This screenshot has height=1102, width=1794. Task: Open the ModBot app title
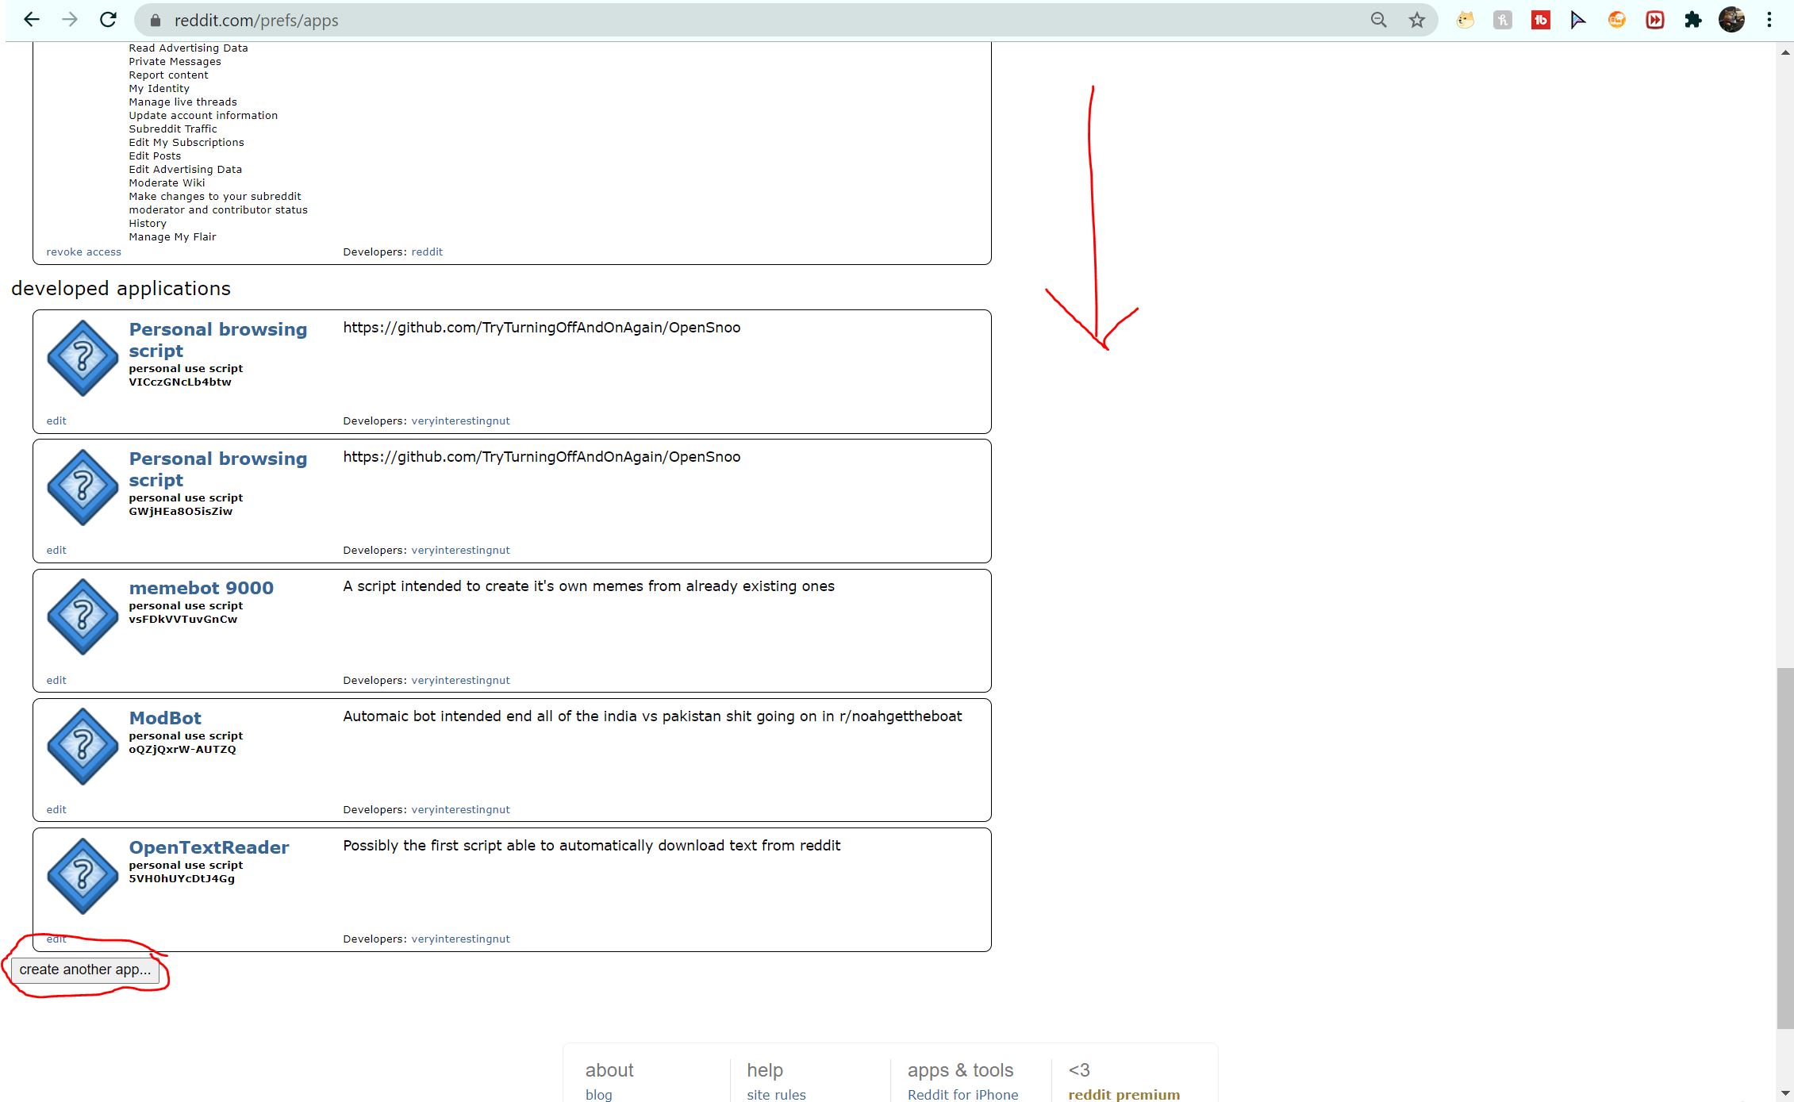pos(165,718)
